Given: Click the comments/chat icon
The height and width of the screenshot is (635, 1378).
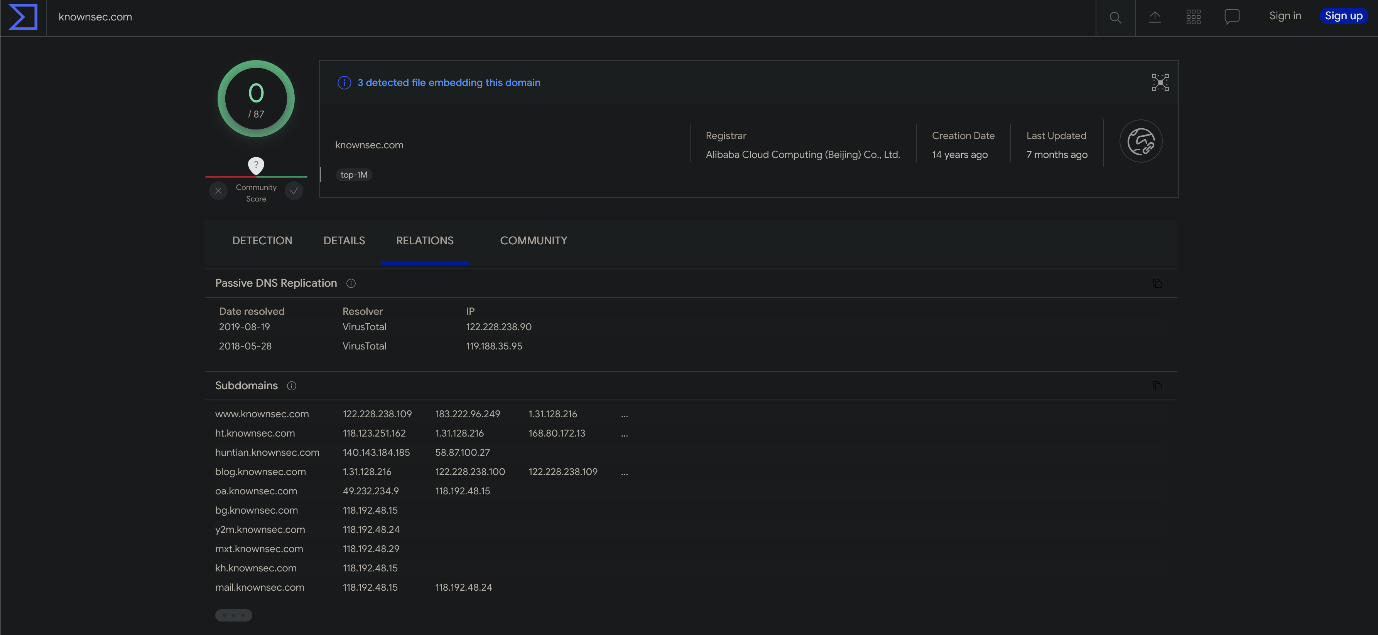Looking at the screenshot, I should tap(1232, 17).
